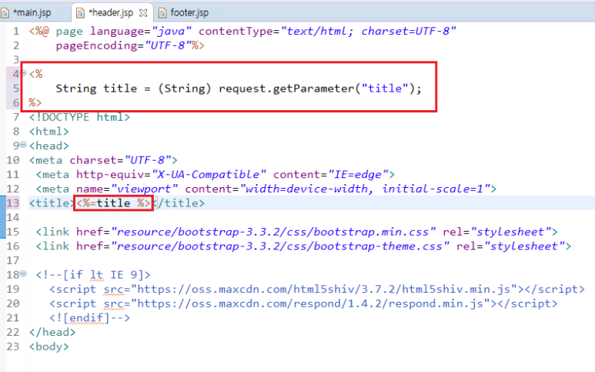This screenshot has height=372, width=595.
Task: Collapse the IE comment fold at line 18
Action: point(23,273)
